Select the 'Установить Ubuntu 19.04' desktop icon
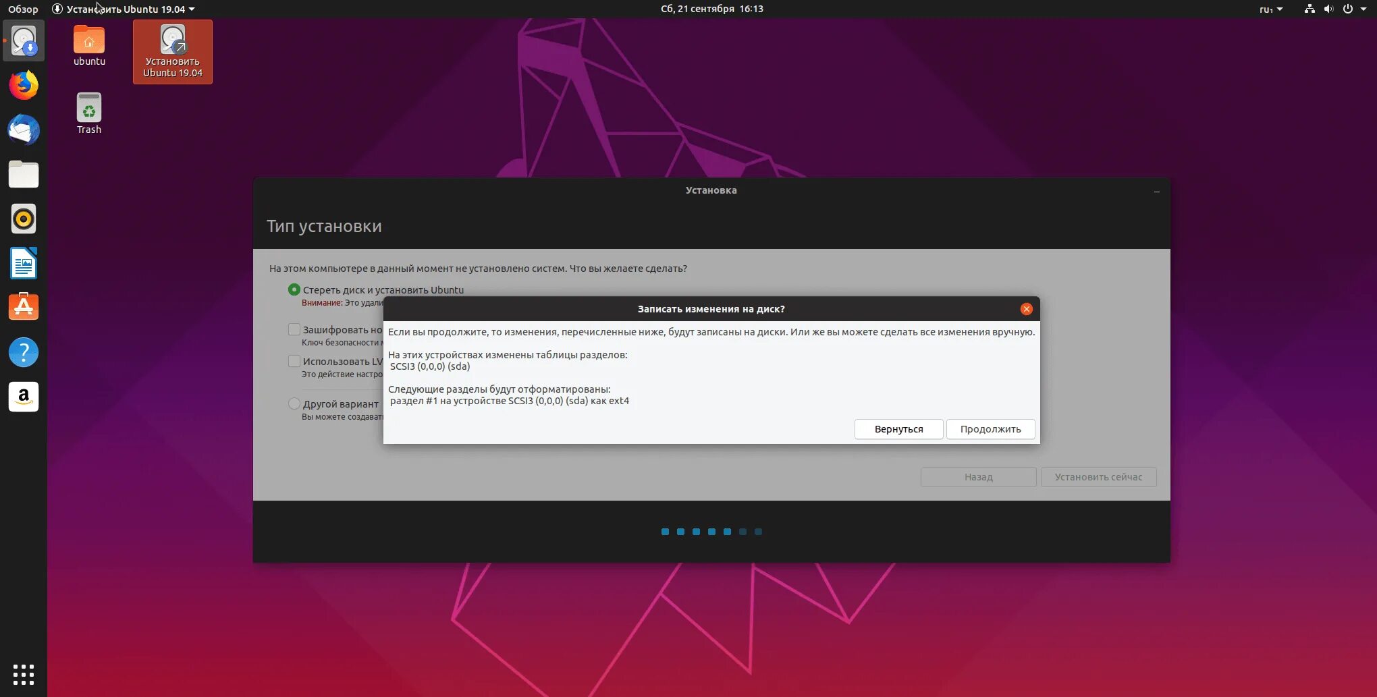 click(173, 52)
